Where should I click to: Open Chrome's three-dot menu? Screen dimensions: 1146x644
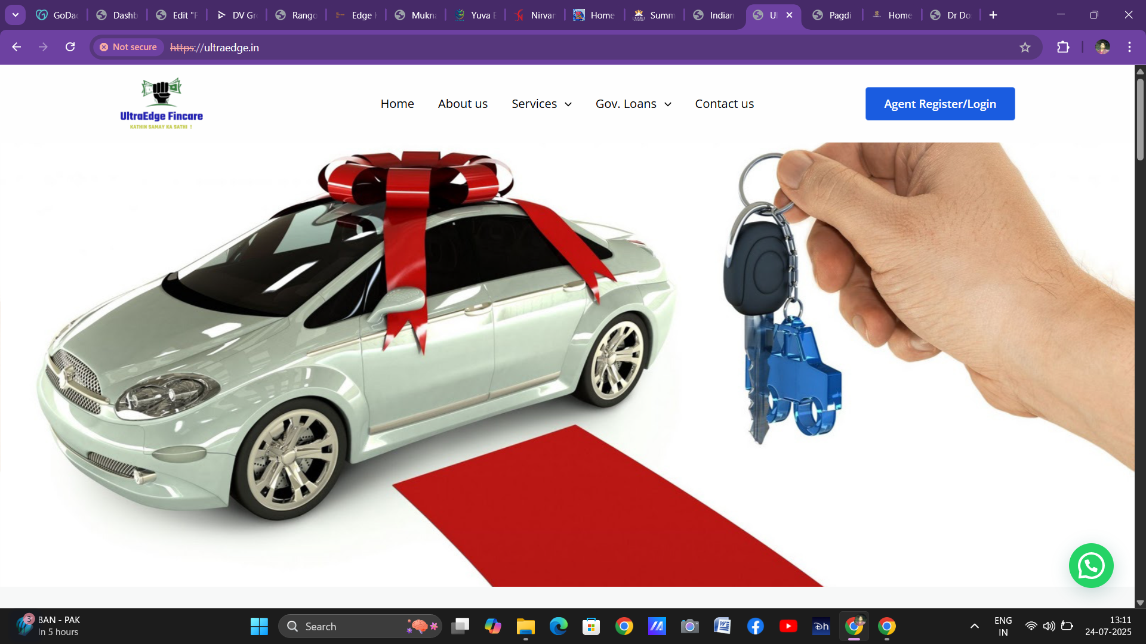click(x=1129, y=47)
